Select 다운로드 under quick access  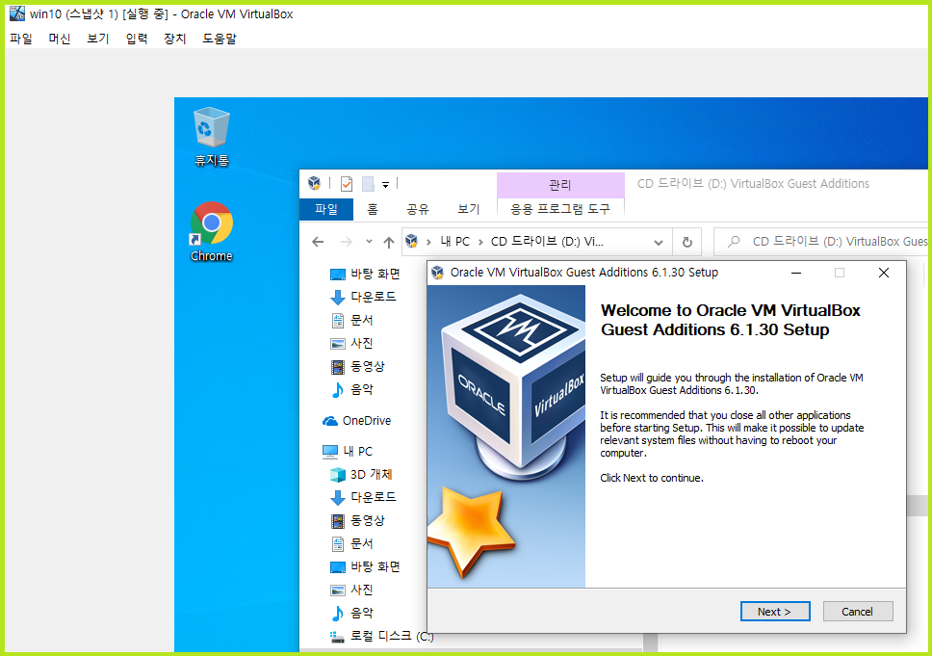[363, 297]
